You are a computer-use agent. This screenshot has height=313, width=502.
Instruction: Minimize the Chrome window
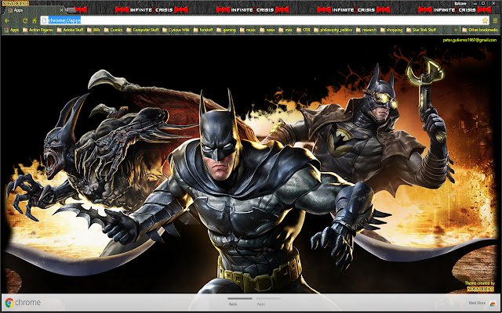pyautogui.click(x=475, y=3)
